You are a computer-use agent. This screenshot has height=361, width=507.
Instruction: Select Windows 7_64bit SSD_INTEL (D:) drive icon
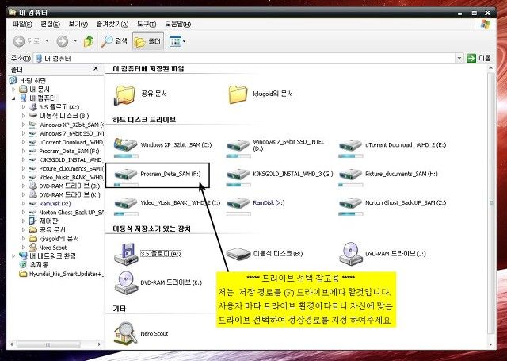point(238,145)
